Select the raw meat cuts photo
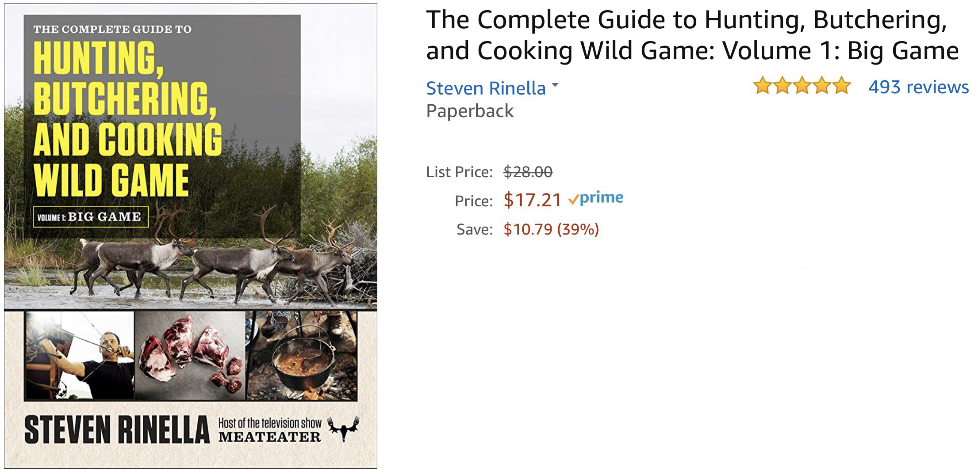978x474 pixels. tap(190, 355)
